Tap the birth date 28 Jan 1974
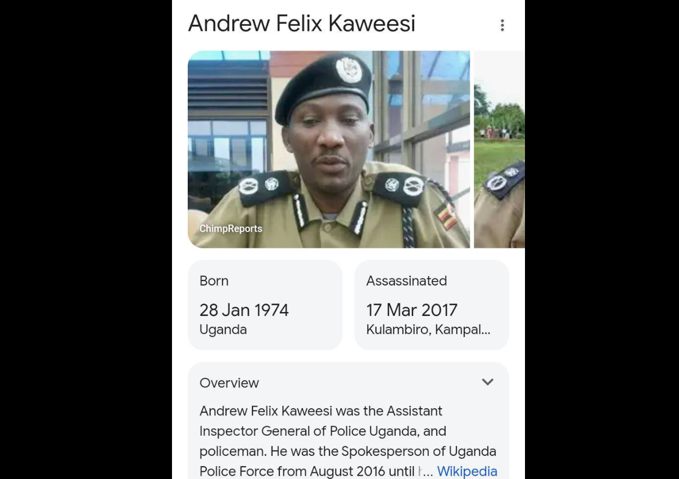 tap(244, 310)
